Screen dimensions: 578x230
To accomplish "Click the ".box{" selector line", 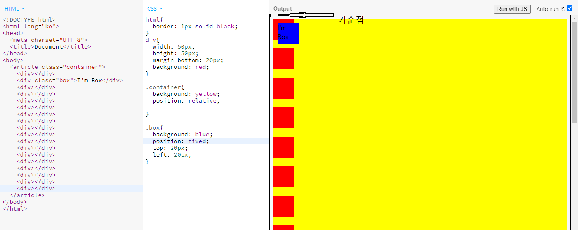I will tap(154, 127).
